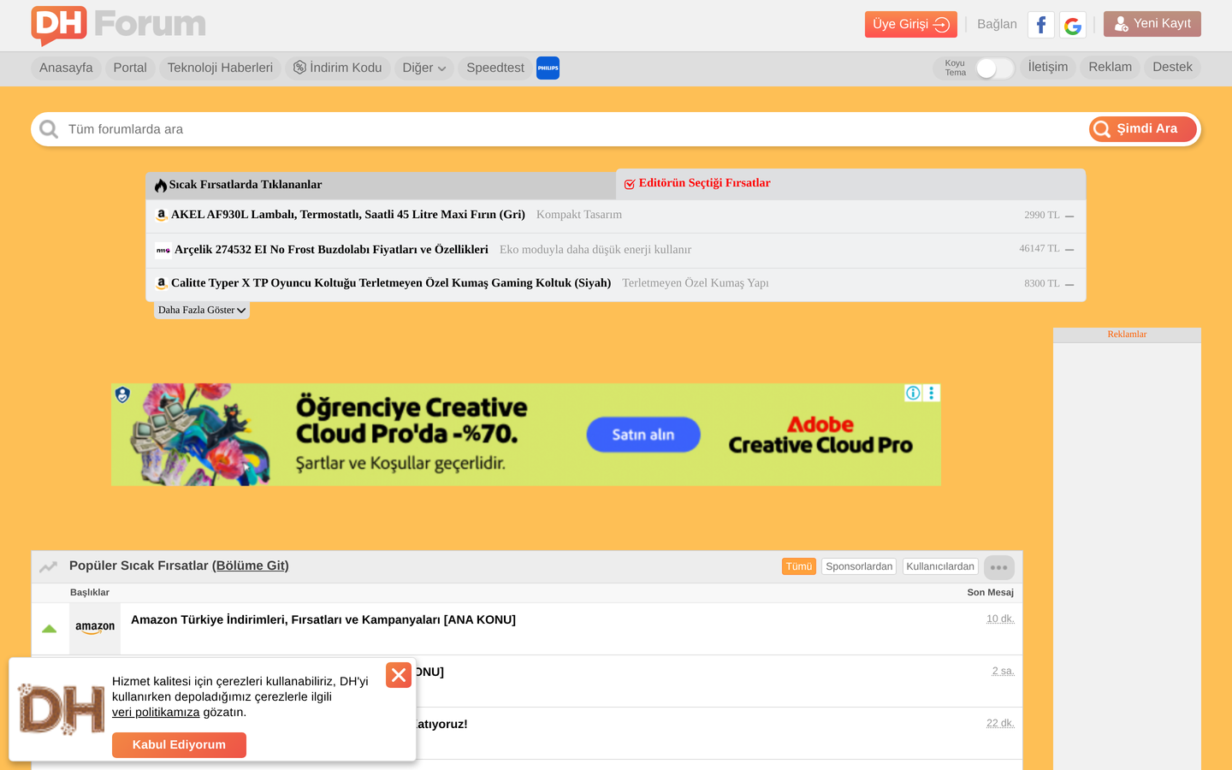Click the search magnifier icon

click(49, 129)
